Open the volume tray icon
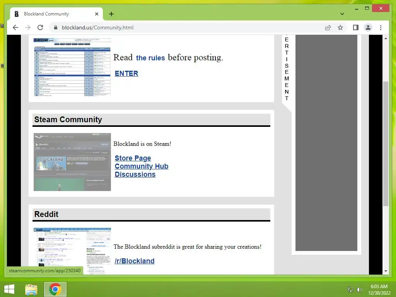The width and height of the screenshot is (396, 297). pyautogui.click(x=360, y=289)
